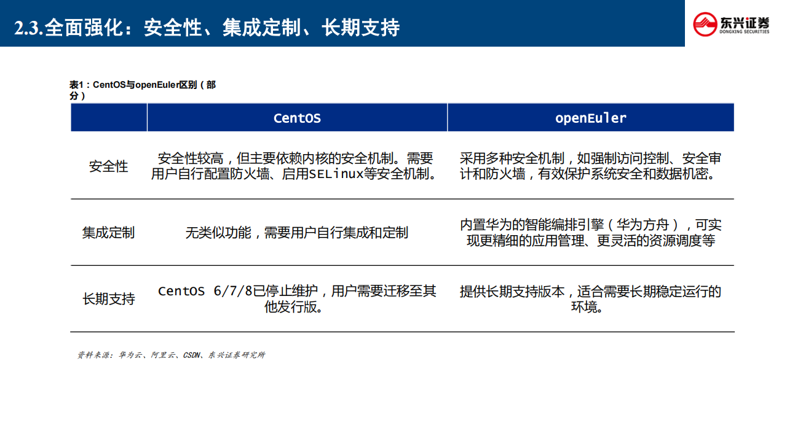Select the CentOS security cell mentioning SELinux
The height and width of the screenshot is (442, 787).
coord(296,166)
